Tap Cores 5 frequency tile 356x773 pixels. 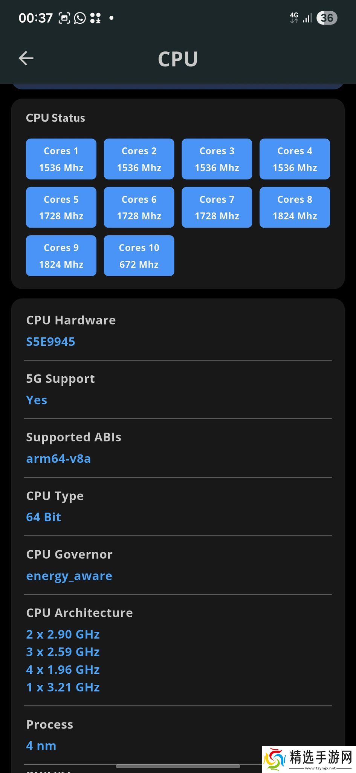(61, 207)
